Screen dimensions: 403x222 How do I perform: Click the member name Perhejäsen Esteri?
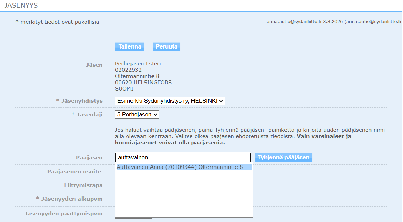click(138, 64)
